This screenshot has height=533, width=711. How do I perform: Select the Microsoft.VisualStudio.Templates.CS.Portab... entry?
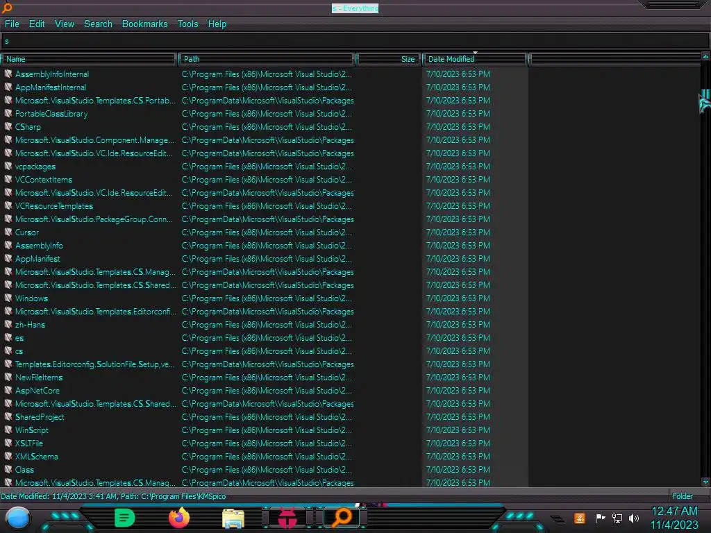pyautogui.click(x=95, y=100)
